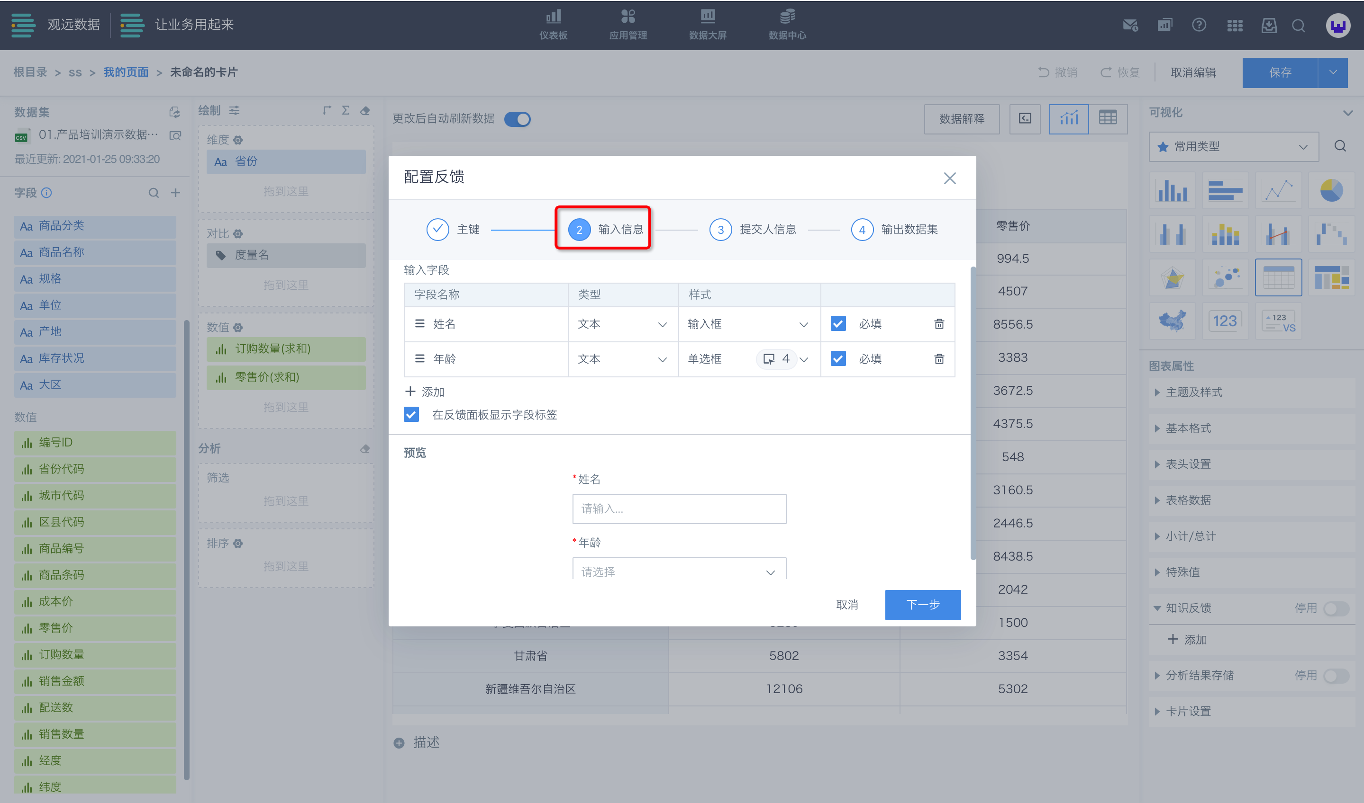Delete the 姓名 field row

coord(938,323)
